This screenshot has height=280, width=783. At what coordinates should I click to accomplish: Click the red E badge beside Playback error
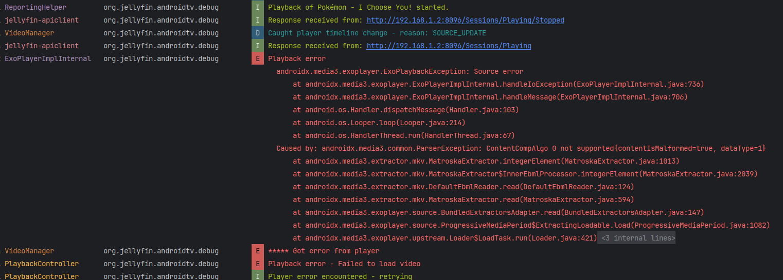coord(258,59)
